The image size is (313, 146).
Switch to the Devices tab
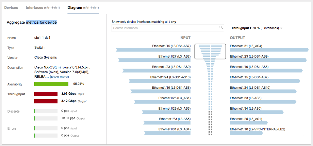[x=11, y=7]
